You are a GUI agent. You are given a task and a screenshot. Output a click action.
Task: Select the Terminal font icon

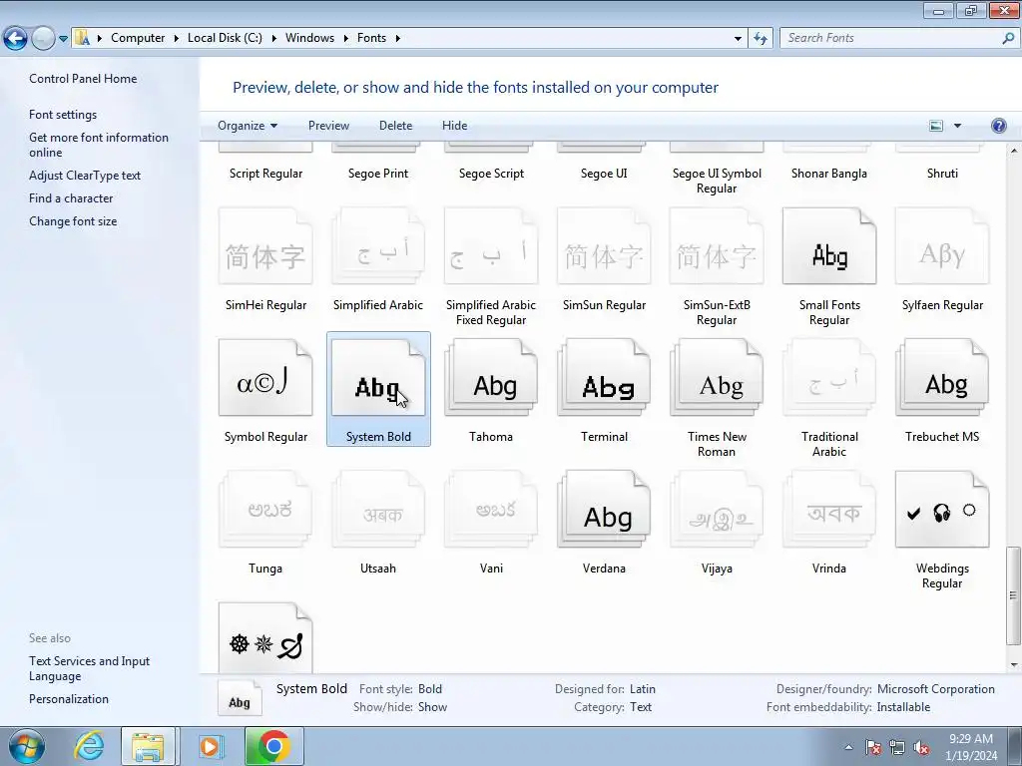(604, 378)
